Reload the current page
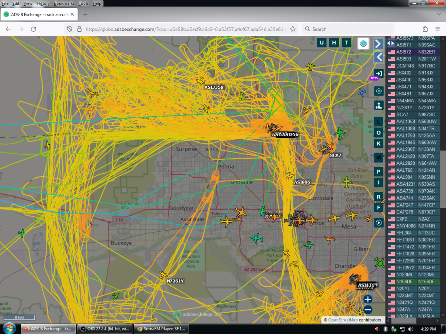Viewport: 446px width, 334px height. click(x=33, y=29)
